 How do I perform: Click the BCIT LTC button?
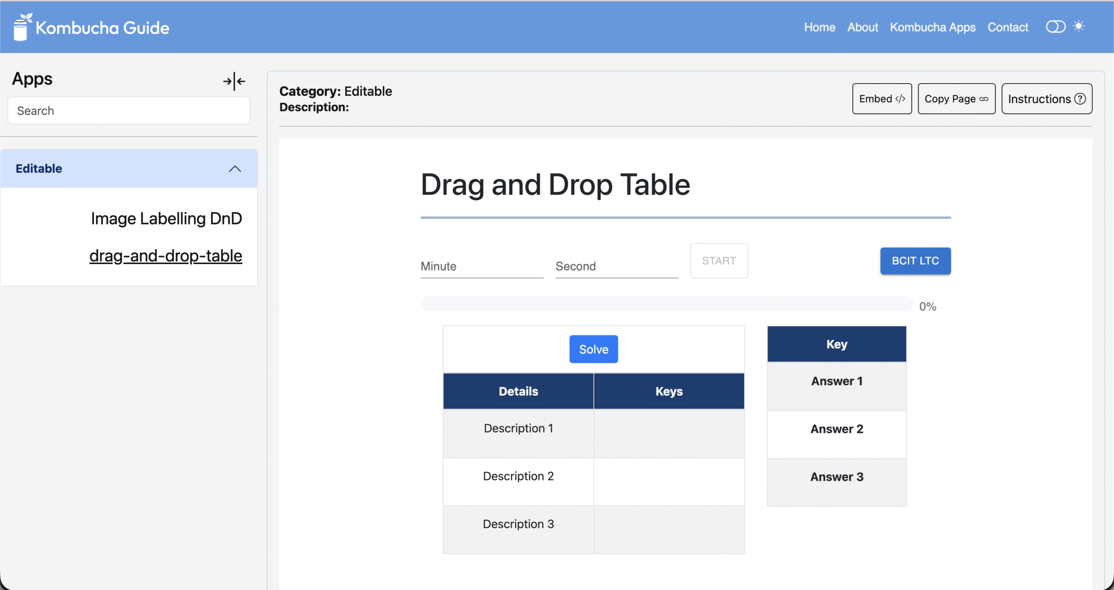(915, 261)
